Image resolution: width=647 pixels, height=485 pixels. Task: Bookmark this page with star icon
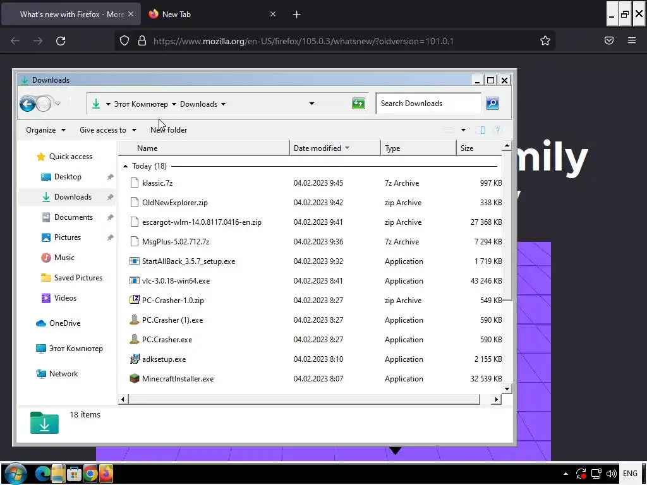pyautogui.click(x=545, y=40)
